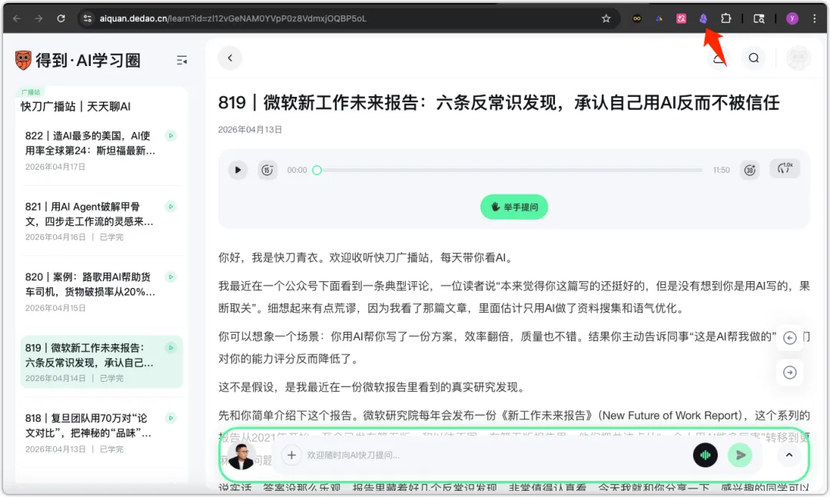Reload the current page
The height and width of the screenshot is (497, 830).
[x=61, y=18]
